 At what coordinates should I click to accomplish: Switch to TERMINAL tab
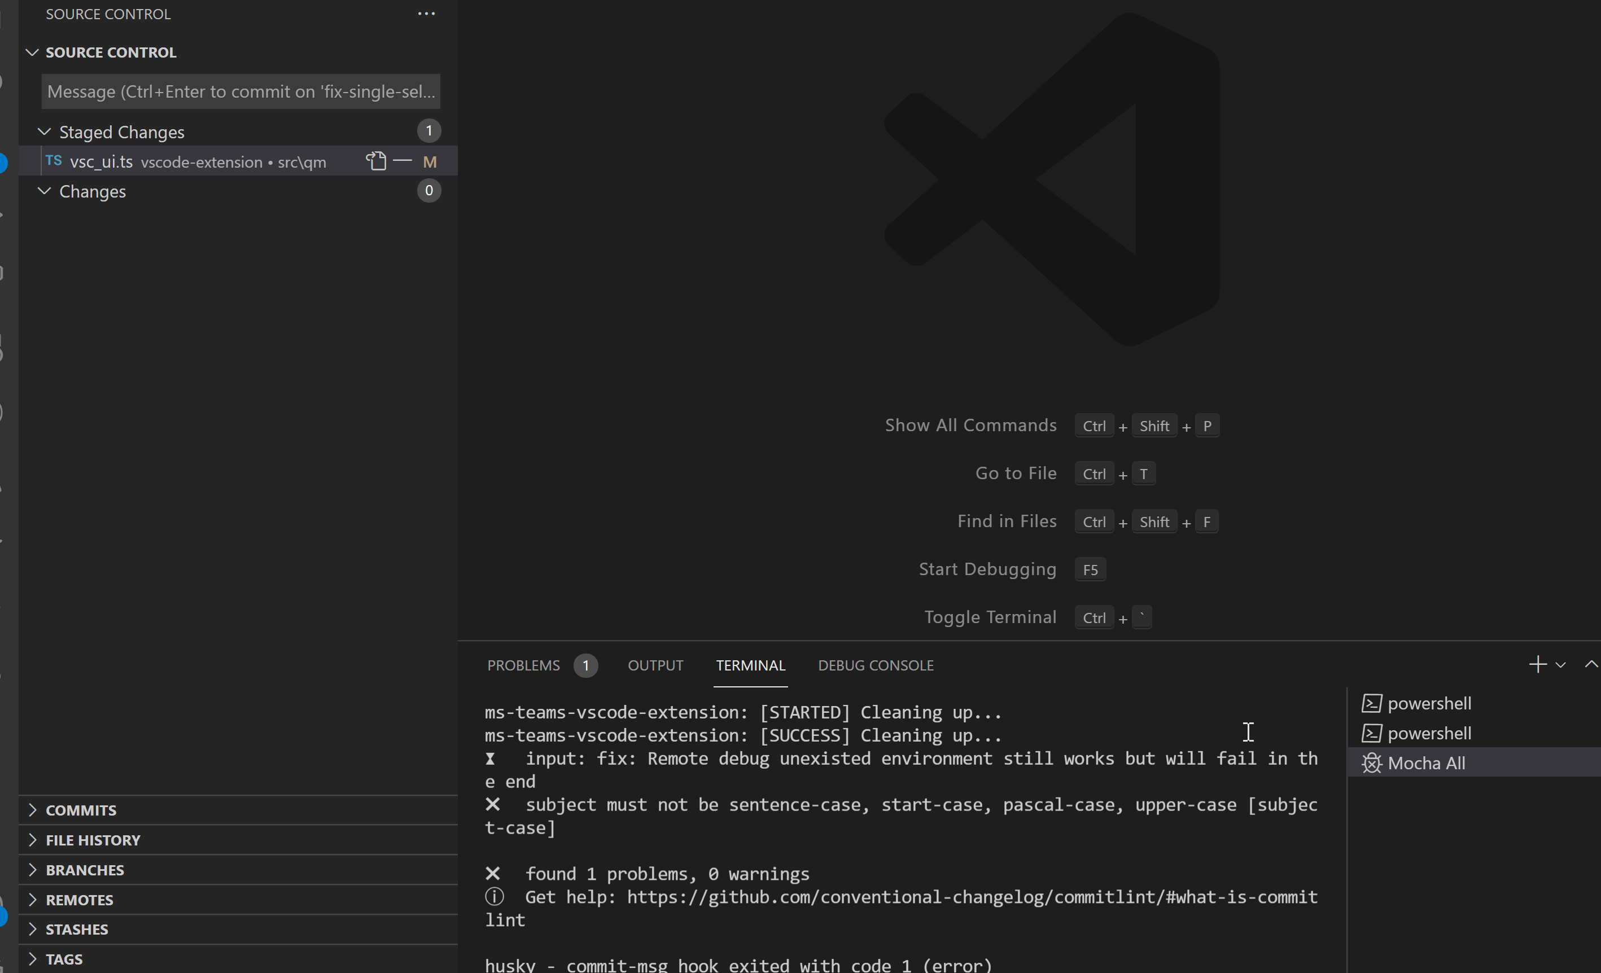coord(750,665)
